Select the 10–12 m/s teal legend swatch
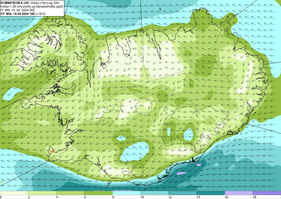Viewport: 281px width, 199px height. tap(155, 193)
